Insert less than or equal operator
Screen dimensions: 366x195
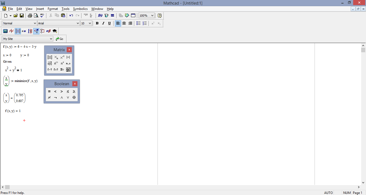[68, 91]
